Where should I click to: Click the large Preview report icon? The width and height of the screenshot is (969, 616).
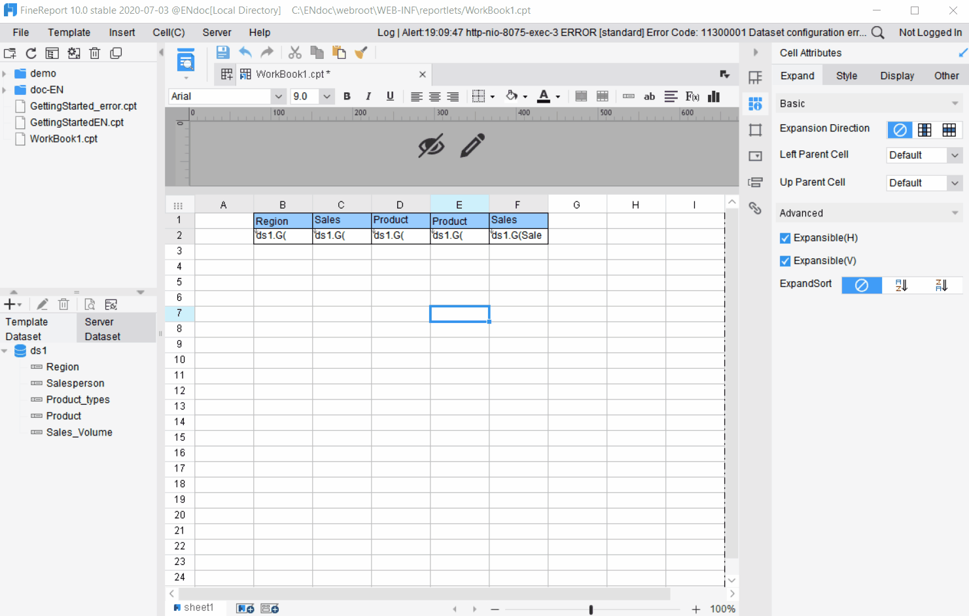pyautogui.click(x=186, y=61)
